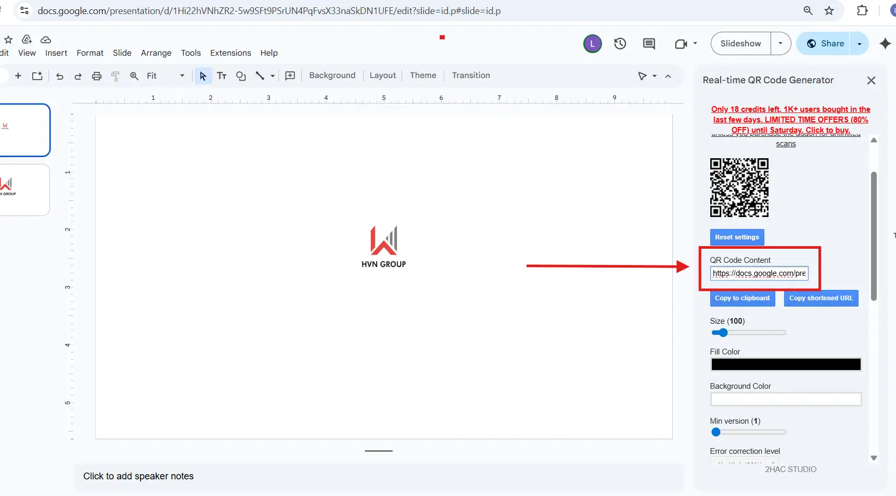
Task: Select the line tool
Action: pyautogui.click(x=260, y=76)
